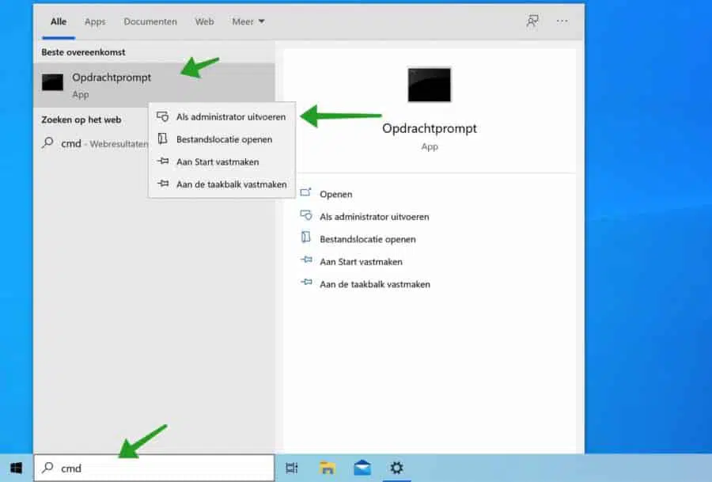Click pin icon by Aan Start in context menu
Screen dimensions: 712x482
[x=162, y=161]
